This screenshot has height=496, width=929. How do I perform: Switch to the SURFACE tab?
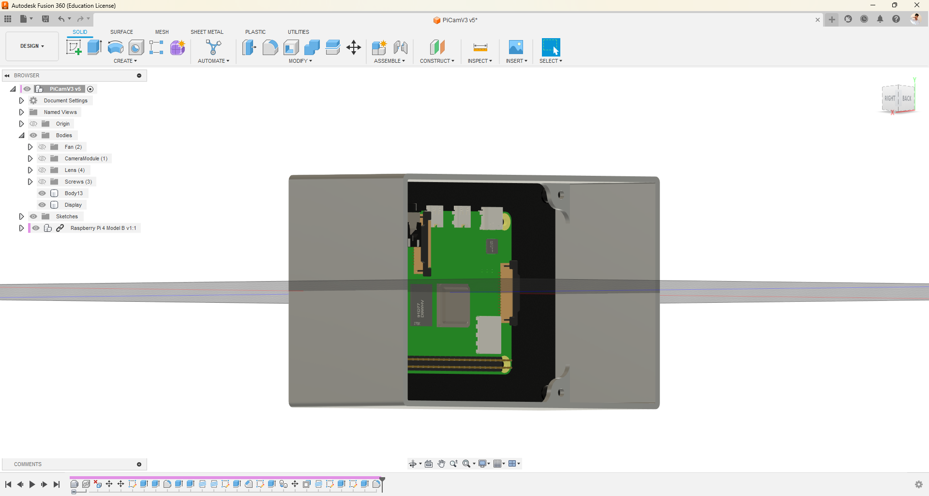pyautogui.click(x=121, y=32)
